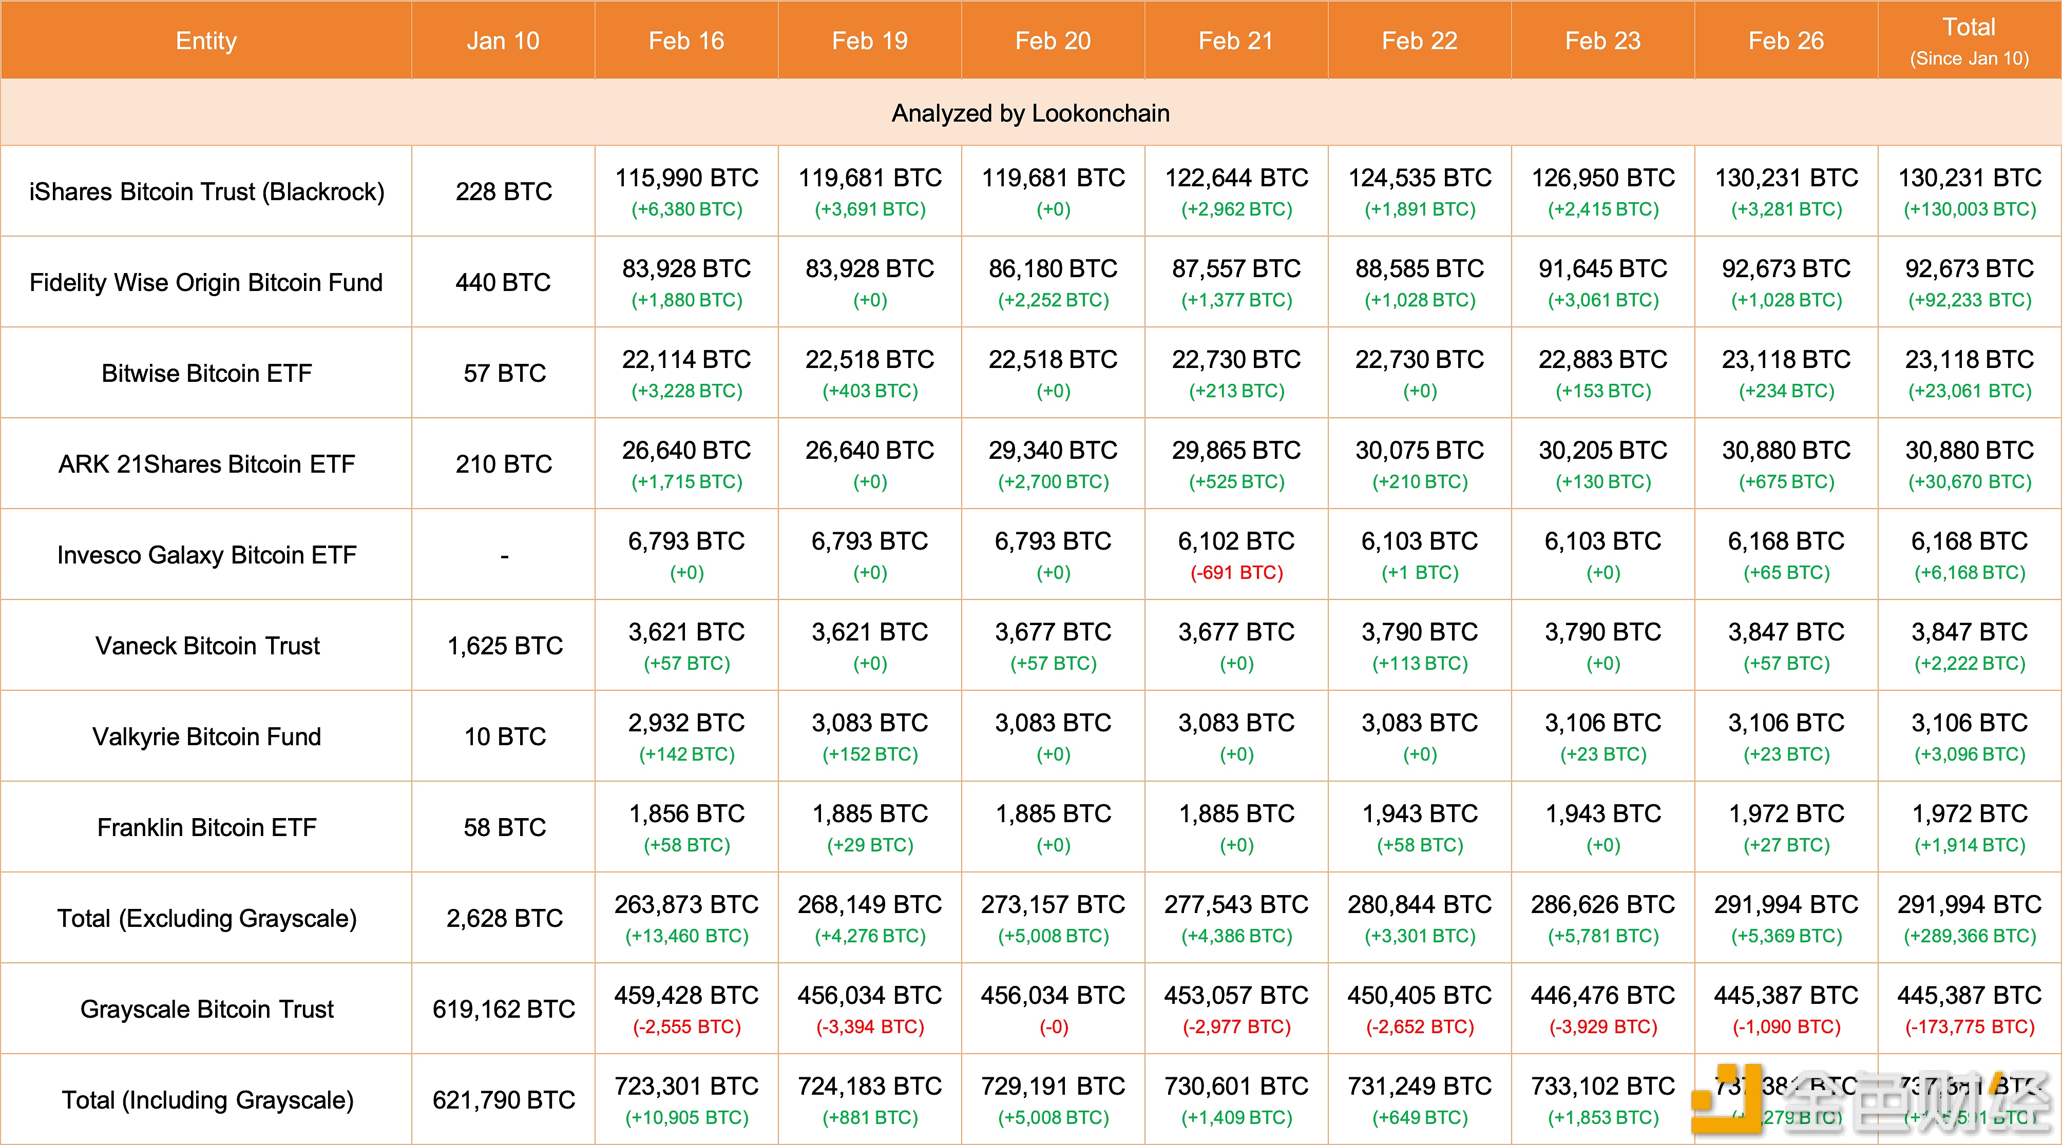Select the 263,873 BTC excluding Grayscale value

(687, 904)
